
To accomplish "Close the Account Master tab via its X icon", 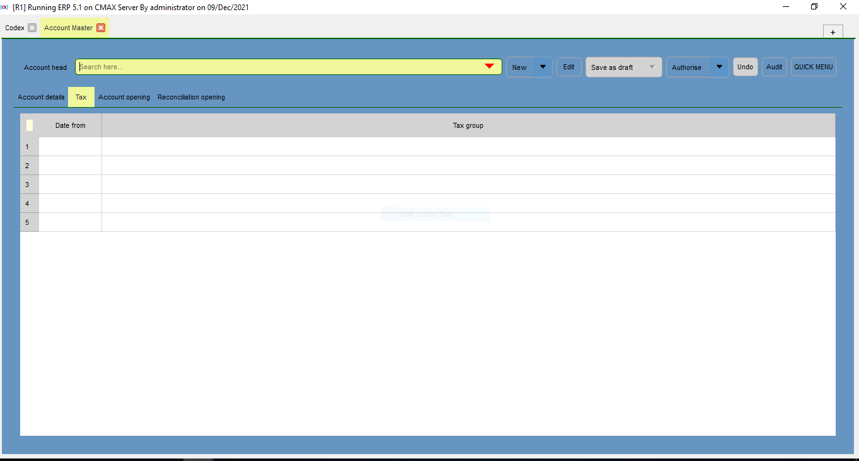I will tap(101, 28).
